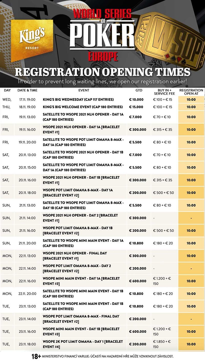205x364 pixels.
Task: Click the World Series of Poker Europe logo
Action: [102, 35]
